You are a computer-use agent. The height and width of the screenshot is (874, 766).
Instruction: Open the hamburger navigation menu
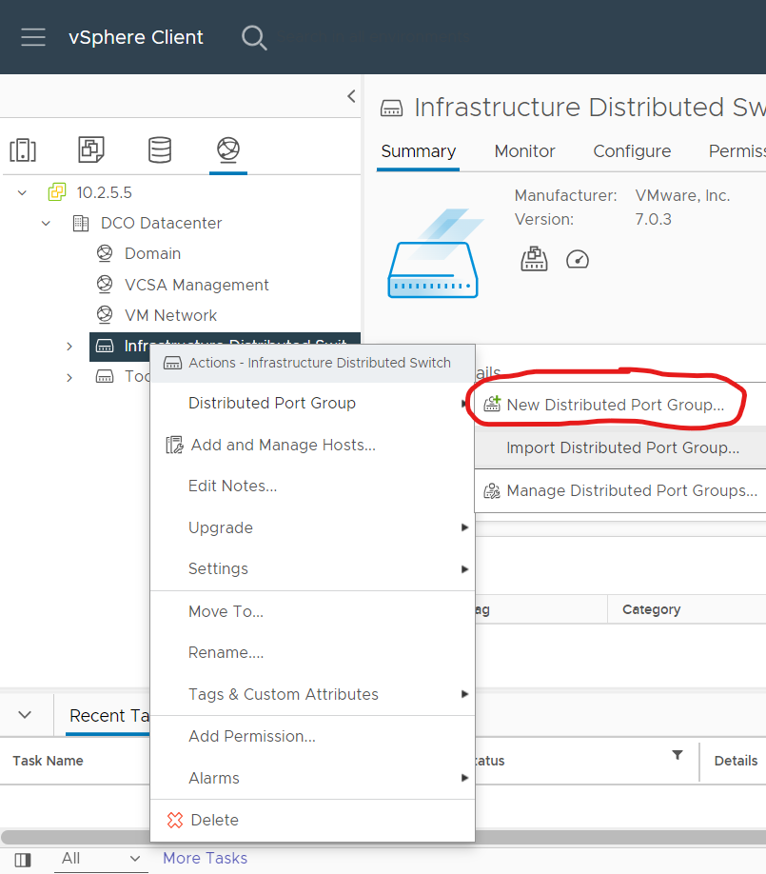coord(33,37)
